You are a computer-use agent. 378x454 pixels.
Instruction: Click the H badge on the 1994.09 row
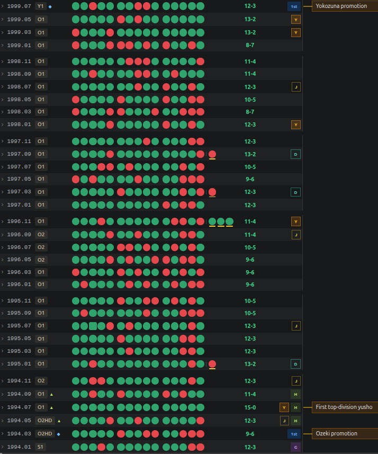[x=295, y=394]
